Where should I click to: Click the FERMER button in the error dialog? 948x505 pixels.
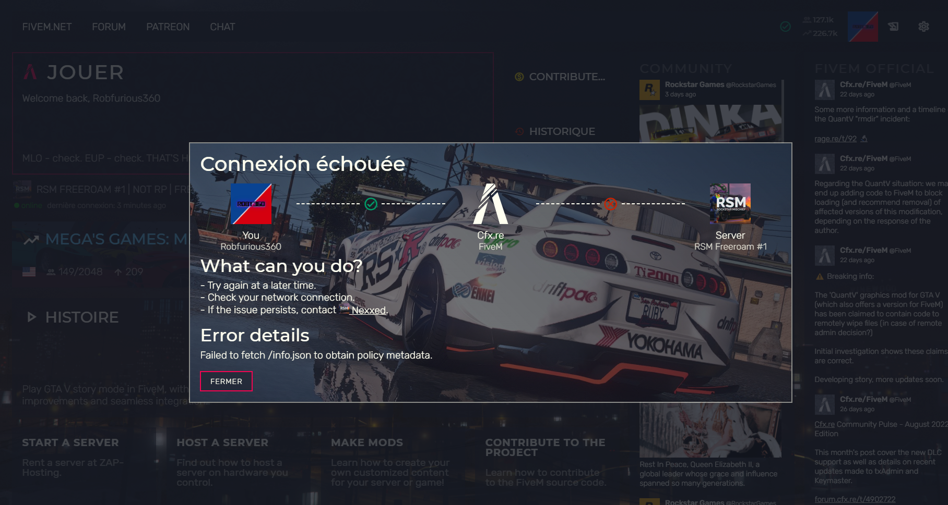226,381
